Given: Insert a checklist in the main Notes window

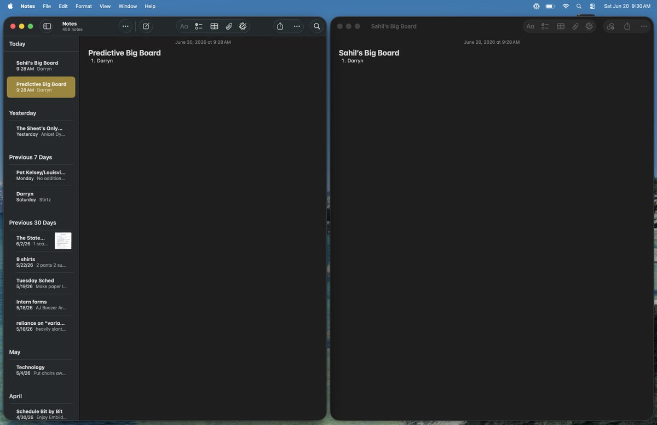Looking at the screenshot, I should pos(199,26).
